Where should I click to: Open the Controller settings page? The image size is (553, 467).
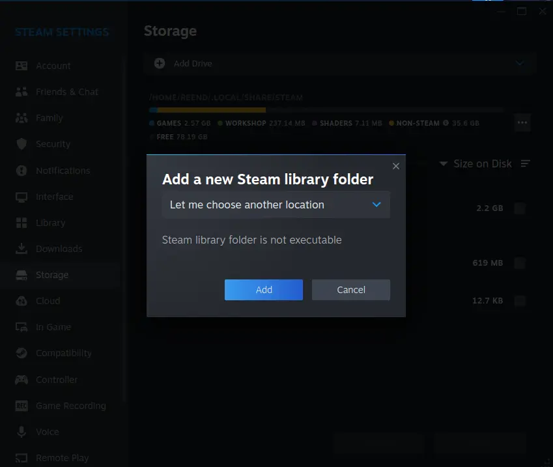pyautogui.click(x=57, y=380)
